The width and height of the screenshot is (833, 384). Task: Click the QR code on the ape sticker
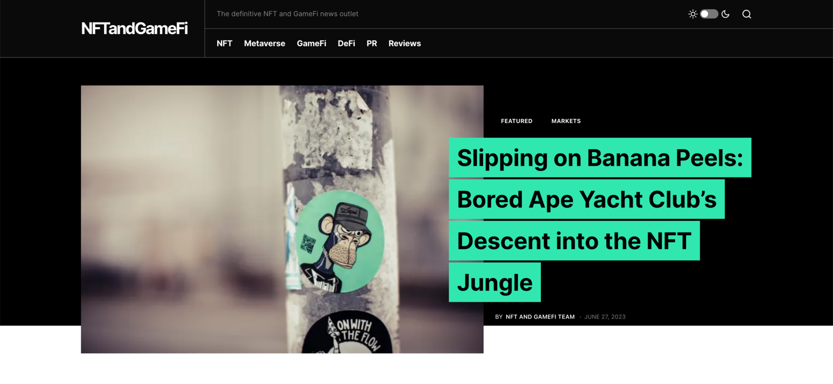308,244
